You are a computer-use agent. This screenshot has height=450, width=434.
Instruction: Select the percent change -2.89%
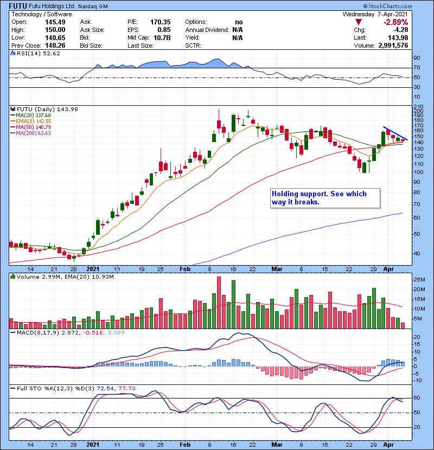point(396,22)
